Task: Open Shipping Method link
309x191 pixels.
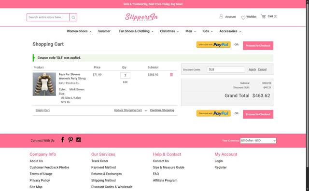Action: 103,180
